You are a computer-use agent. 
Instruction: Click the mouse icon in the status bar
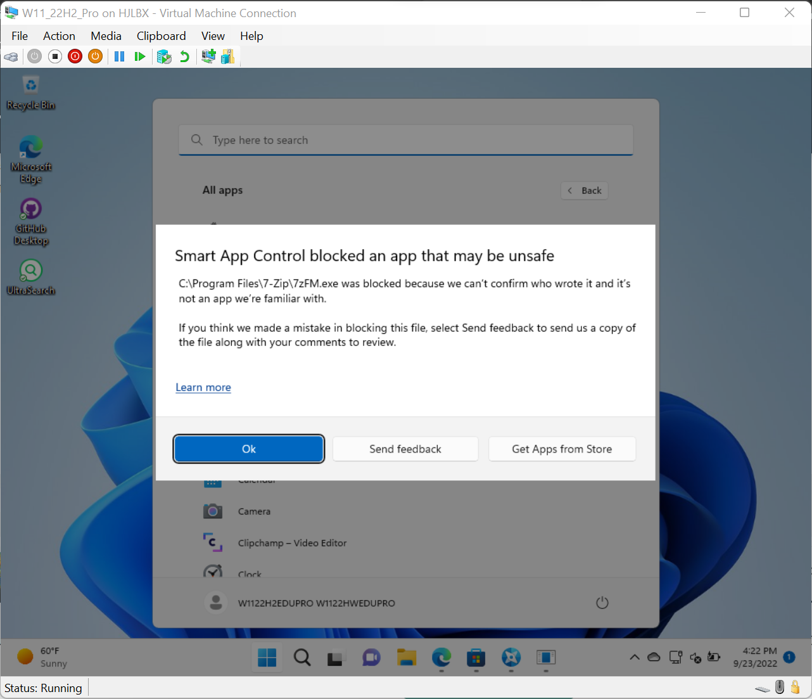coord(780,688)
